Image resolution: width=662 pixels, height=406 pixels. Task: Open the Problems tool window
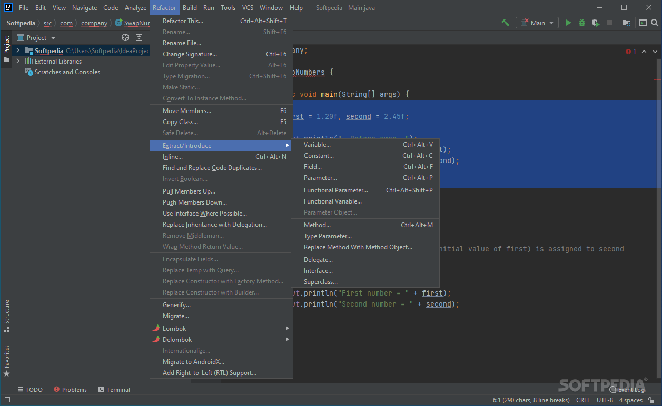point(70,390)
